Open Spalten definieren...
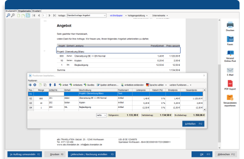The width and height of the screenshot is (244, 159). pyautogui.click(x=107, y=85)
